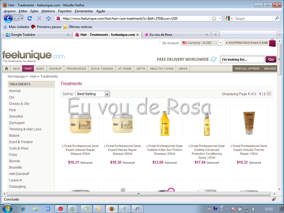Screen dimensions: 284x213
Task: Open Absolut Repair Masque 200ml product image
Action: tap(80, 123)
